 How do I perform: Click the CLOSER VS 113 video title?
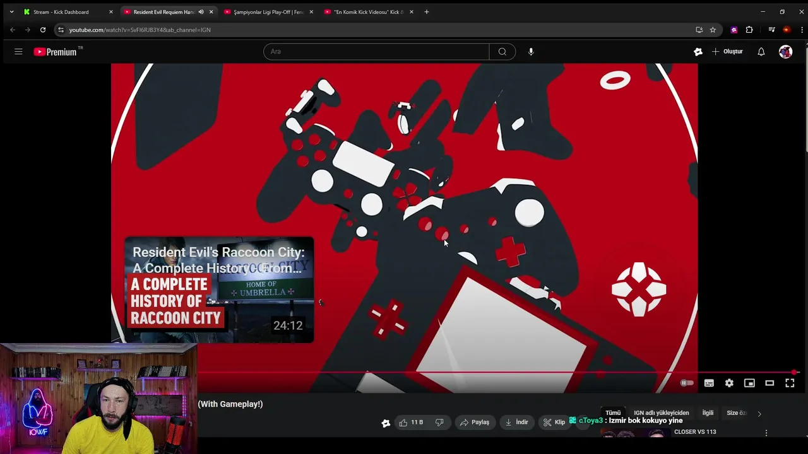coord(695,432)
